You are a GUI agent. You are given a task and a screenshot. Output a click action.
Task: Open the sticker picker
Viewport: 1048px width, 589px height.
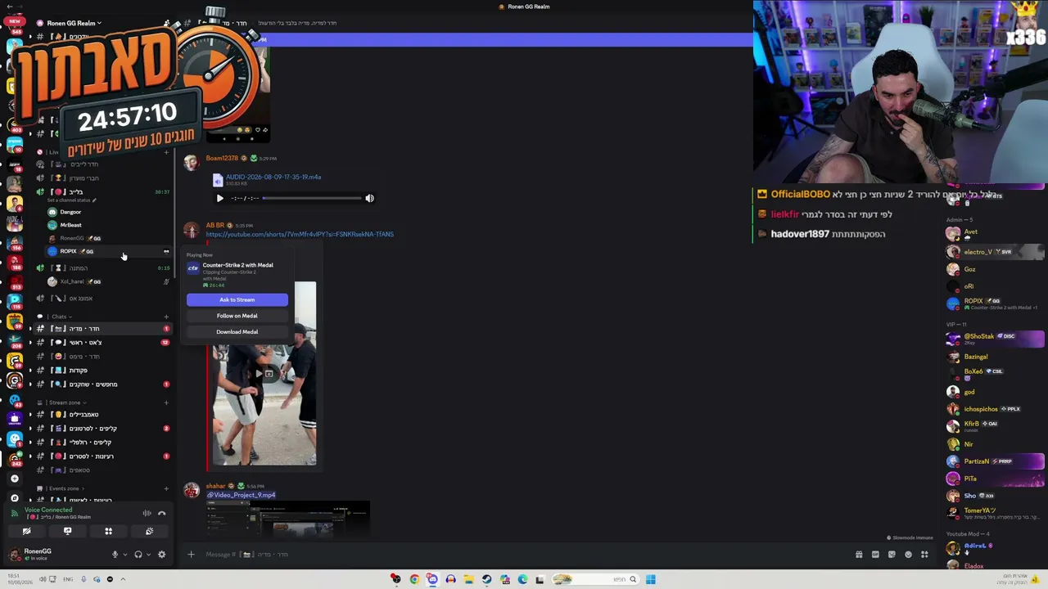[892, 555]
